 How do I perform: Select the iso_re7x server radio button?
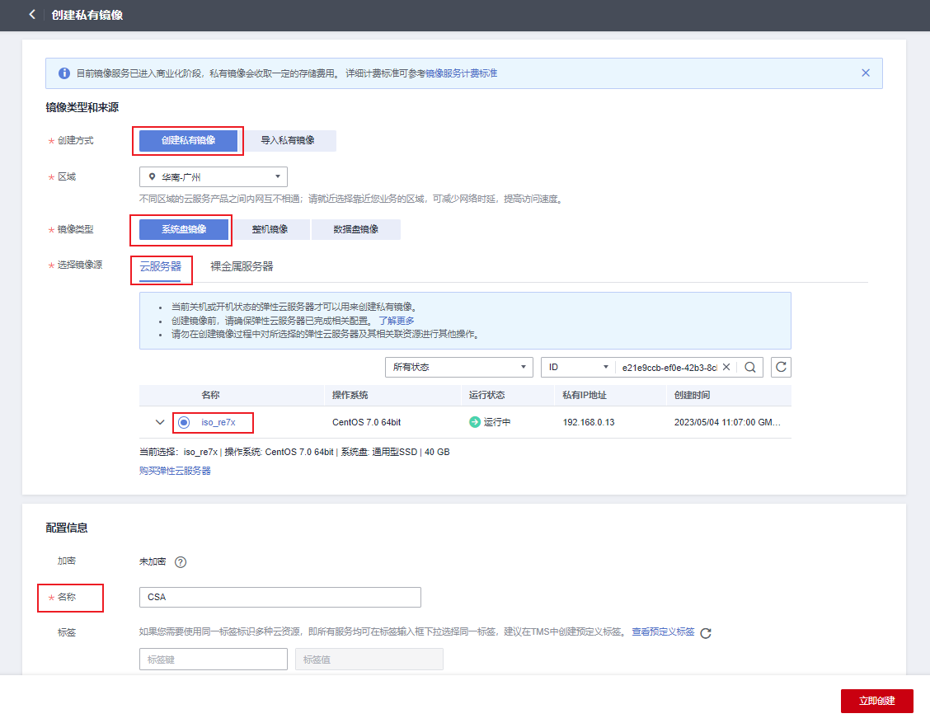click(x=183, y=422)
